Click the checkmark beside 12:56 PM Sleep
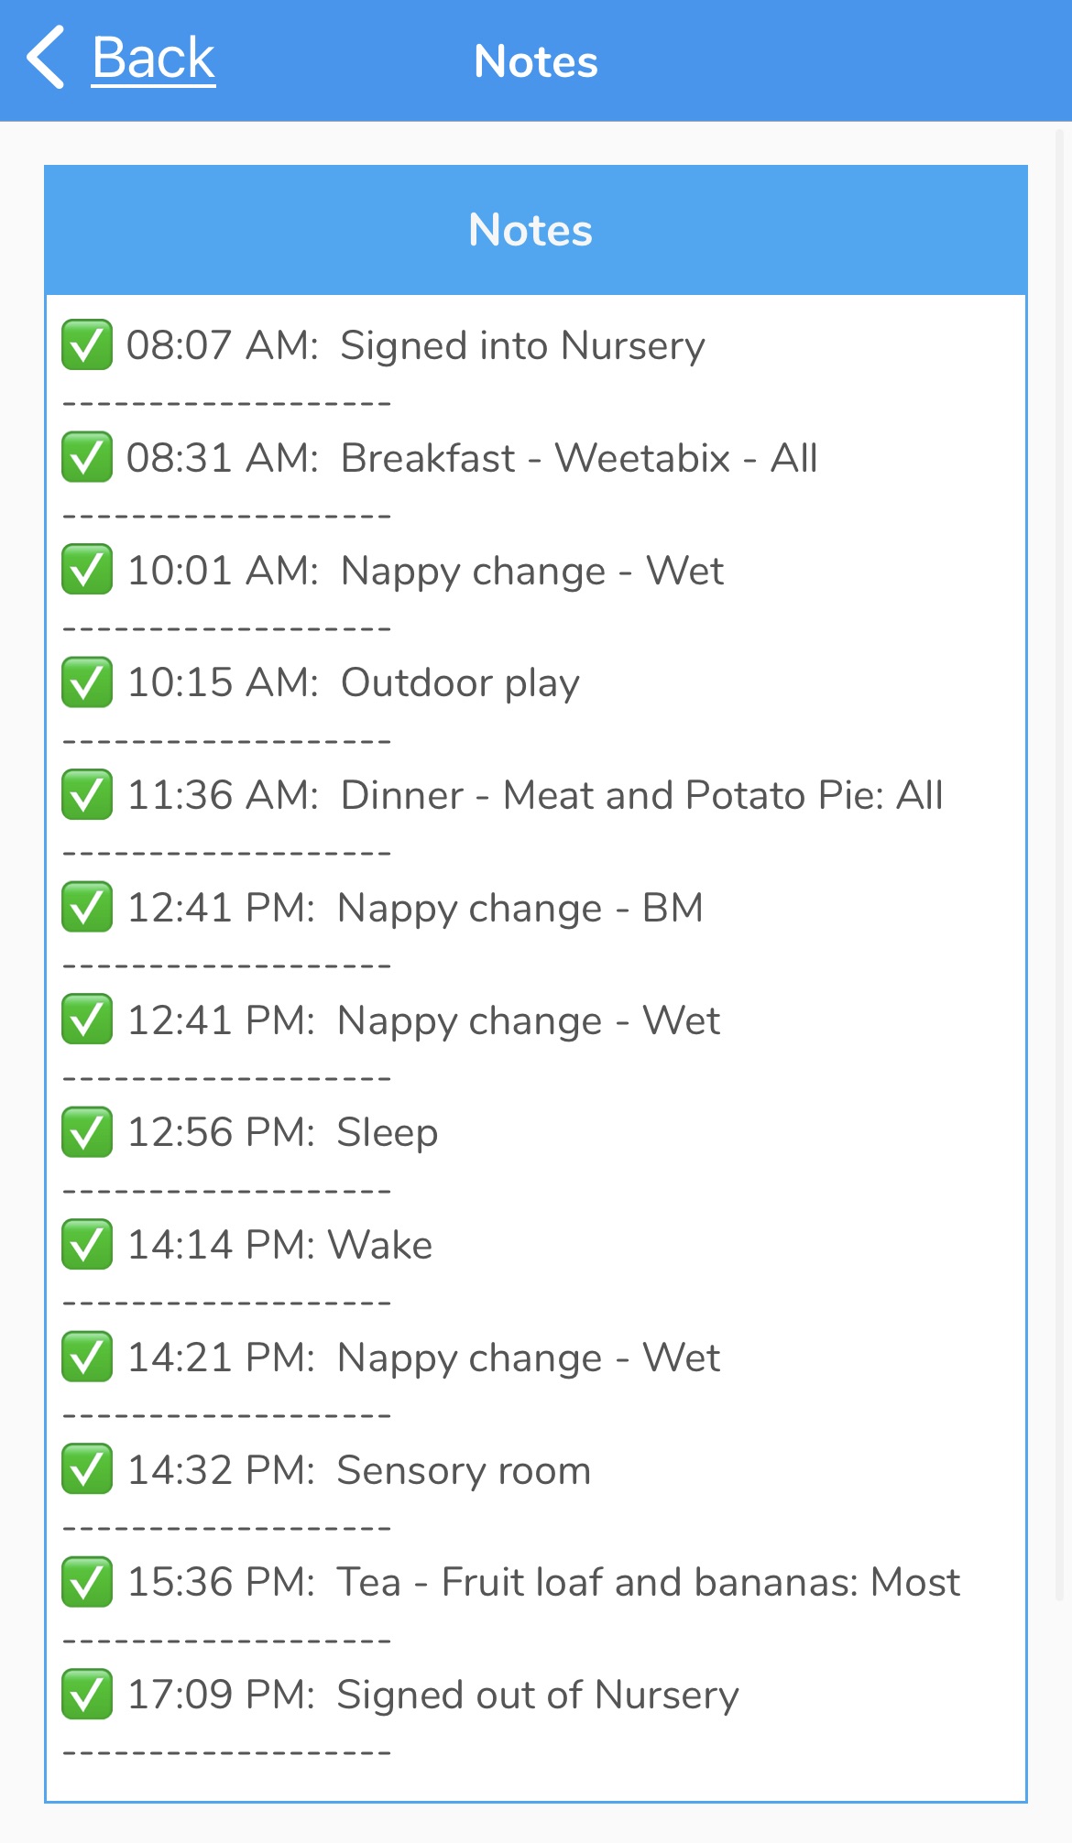 point(87,1132)
